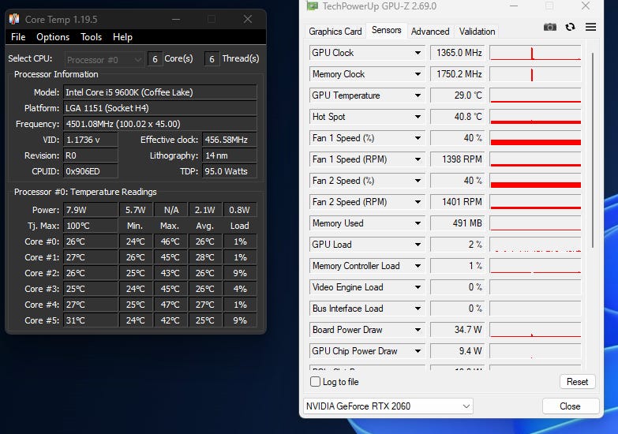
Task: Click the Platform value LGA 1151
Action: [160, 108]
